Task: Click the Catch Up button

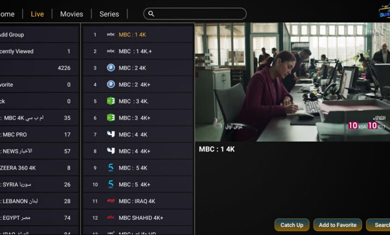Action: [292, 225]
